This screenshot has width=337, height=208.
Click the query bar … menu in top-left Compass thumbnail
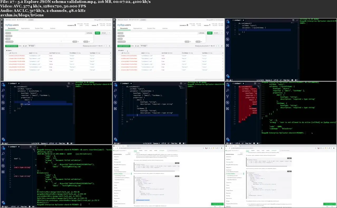pyautogui.click(x=109, y=33)
